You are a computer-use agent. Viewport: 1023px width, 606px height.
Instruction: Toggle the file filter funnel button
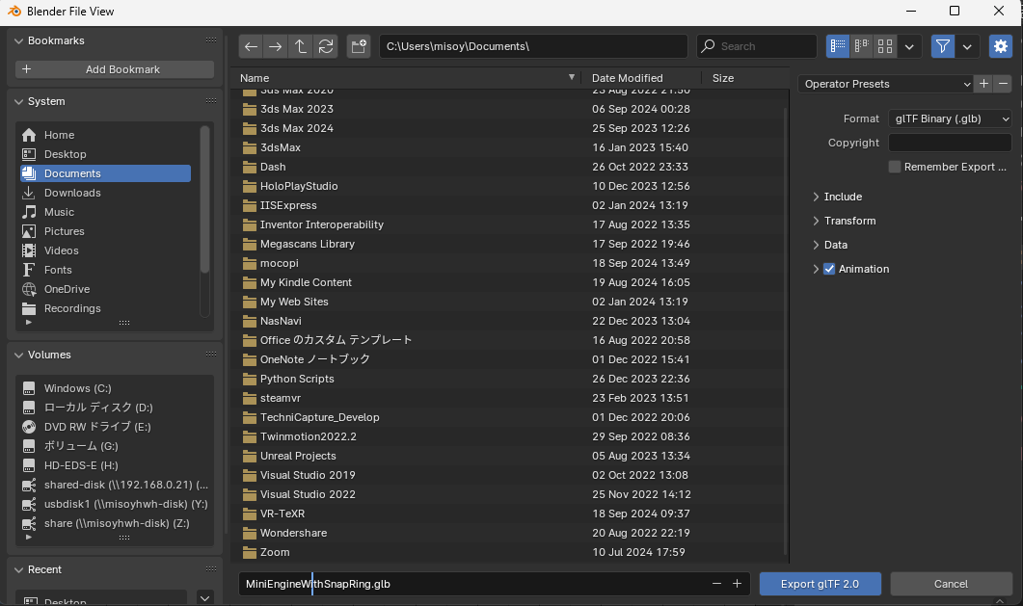[x=943, y=46]
